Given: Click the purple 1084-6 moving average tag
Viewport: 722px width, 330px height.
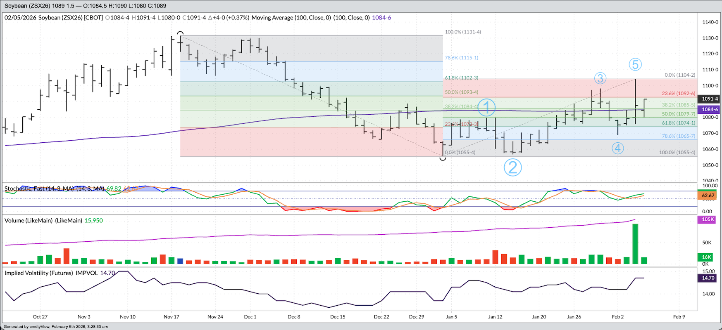Looking at the screenshot, I should pyautogui.click(x=710, y=109).
